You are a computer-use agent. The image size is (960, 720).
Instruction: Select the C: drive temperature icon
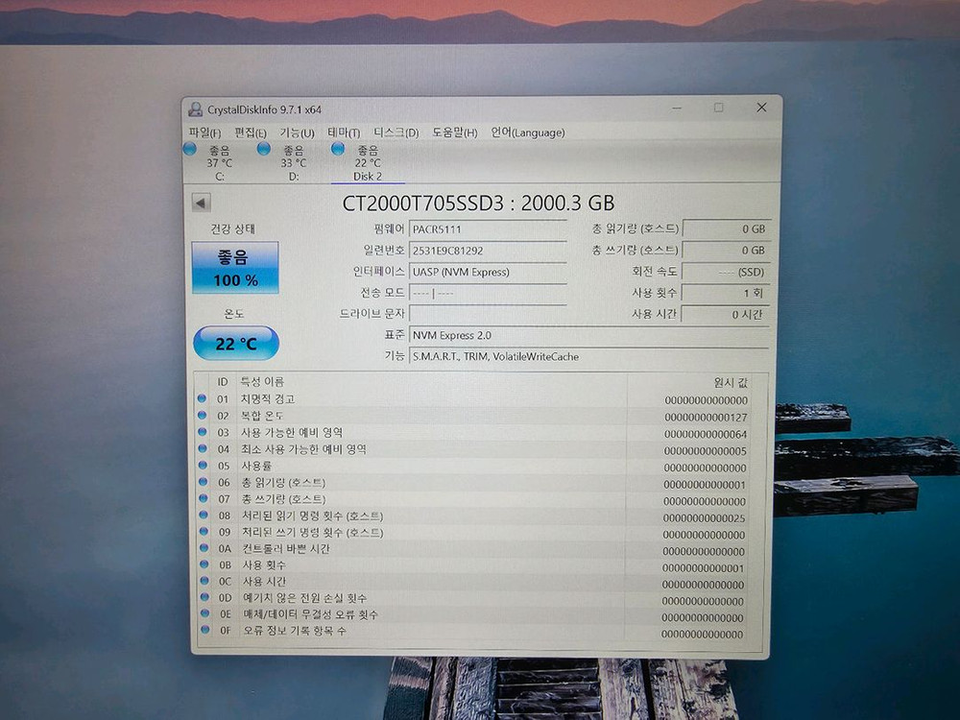click(x=190, y=149)
